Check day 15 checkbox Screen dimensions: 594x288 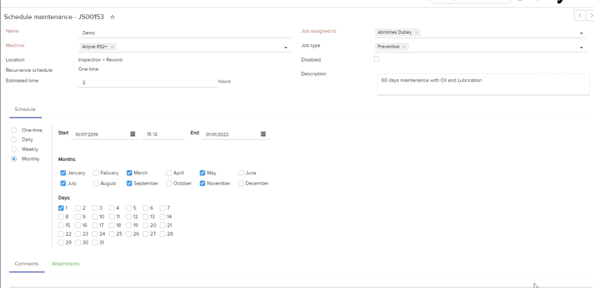[x=61, y=225]
